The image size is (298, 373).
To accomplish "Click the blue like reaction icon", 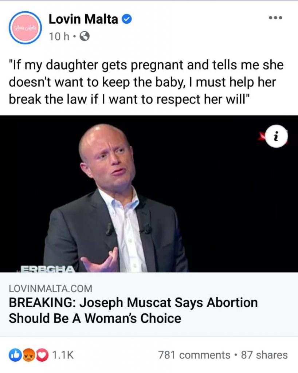I will tap(15, 355).
